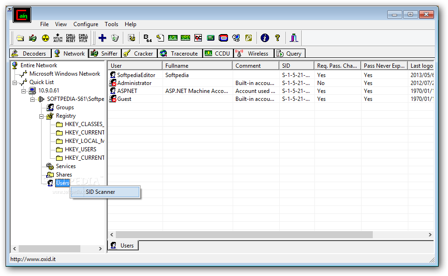Select Shares in the tree

[x=64, y=175]
